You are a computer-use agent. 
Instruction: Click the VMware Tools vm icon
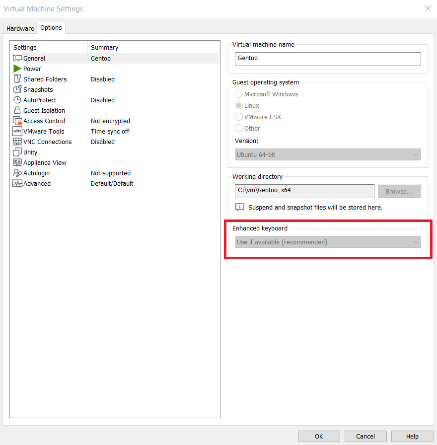pyautogui.click(x=17, y=131)
